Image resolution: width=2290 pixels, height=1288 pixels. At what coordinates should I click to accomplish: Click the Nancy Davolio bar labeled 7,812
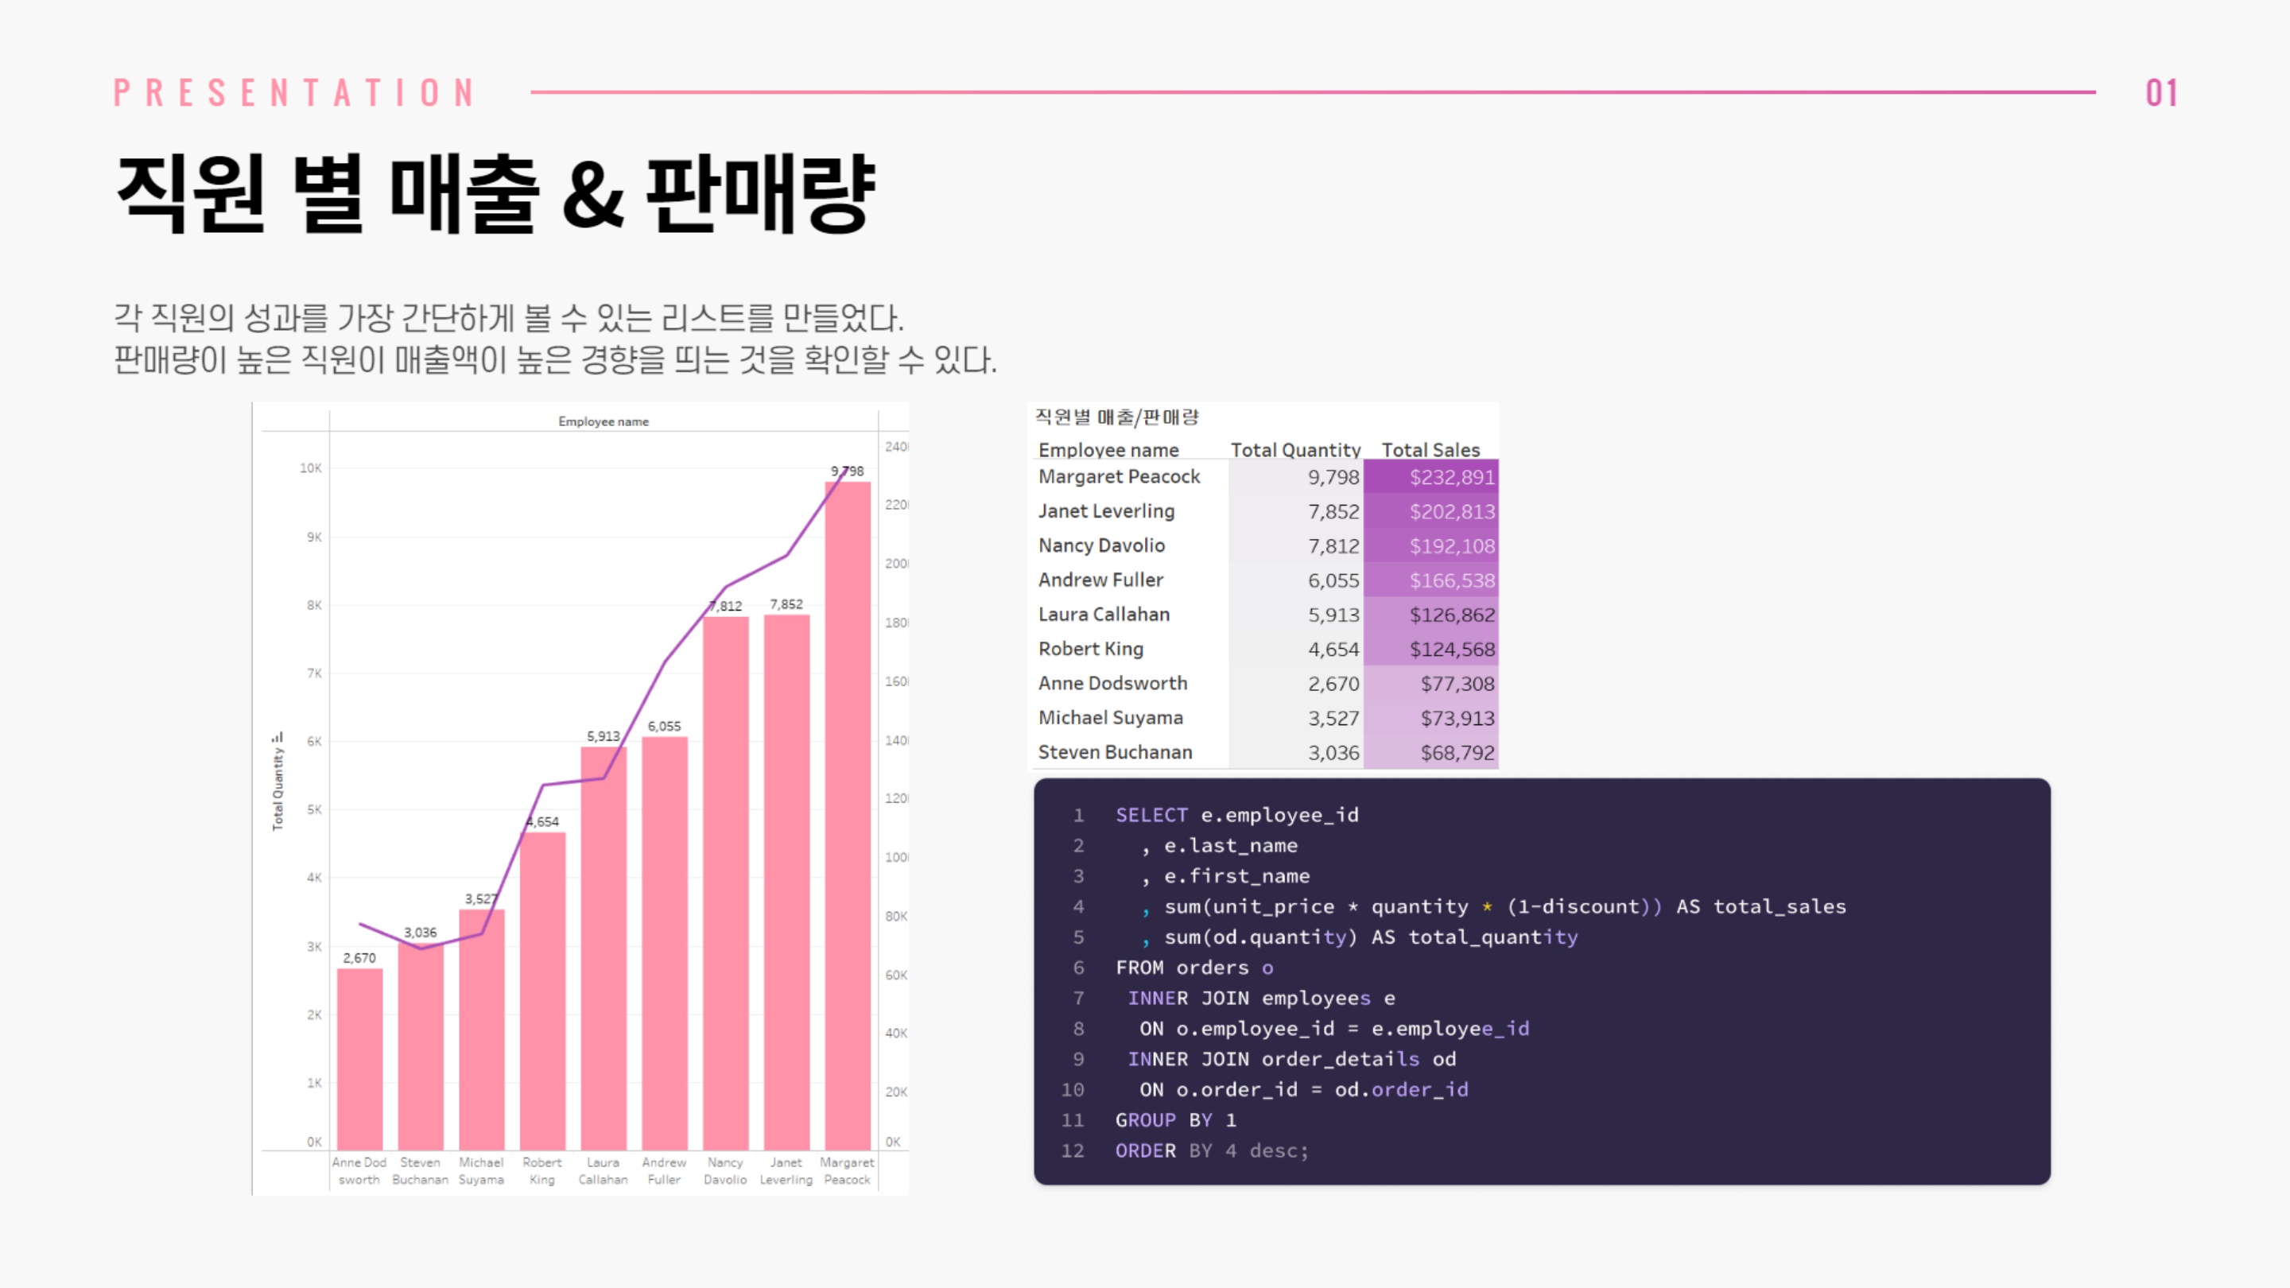pos(725,880)
